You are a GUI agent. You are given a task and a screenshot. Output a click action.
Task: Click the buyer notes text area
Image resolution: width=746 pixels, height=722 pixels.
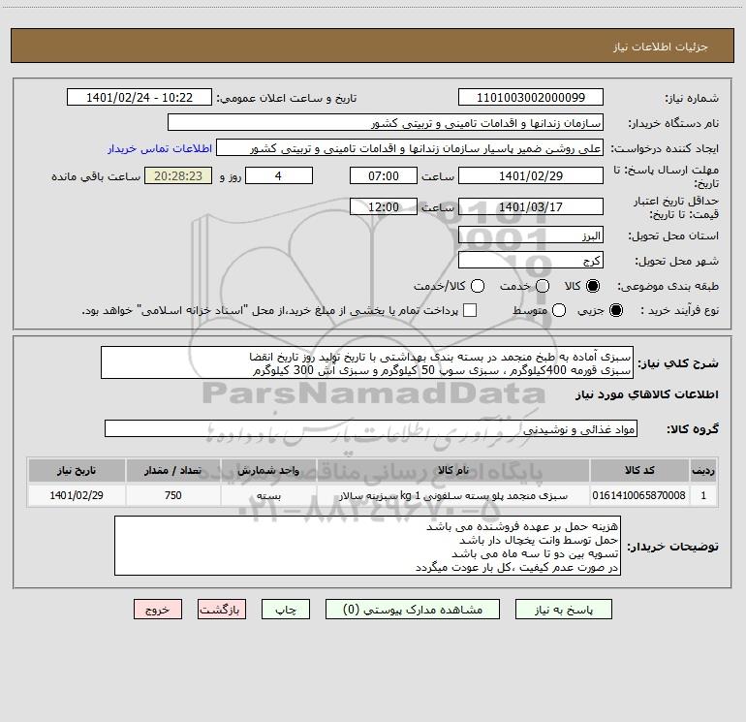point(368,546)
